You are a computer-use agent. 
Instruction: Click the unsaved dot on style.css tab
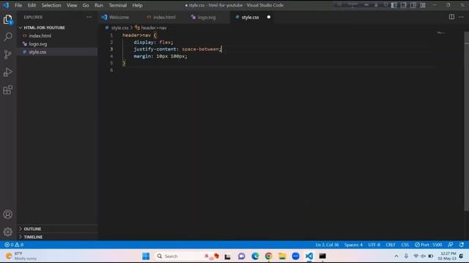[x=269, y=17]
